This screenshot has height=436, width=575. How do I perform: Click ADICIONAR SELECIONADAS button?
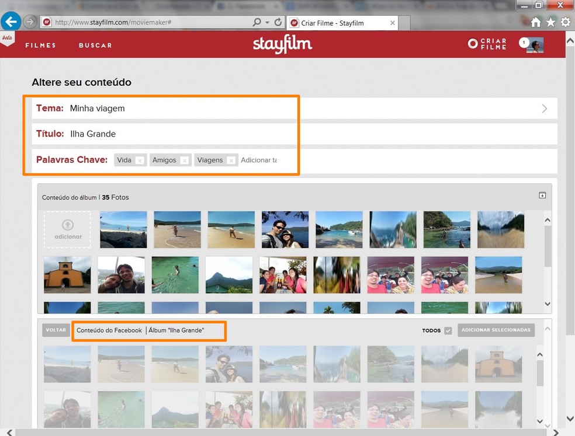coord(496,330)
